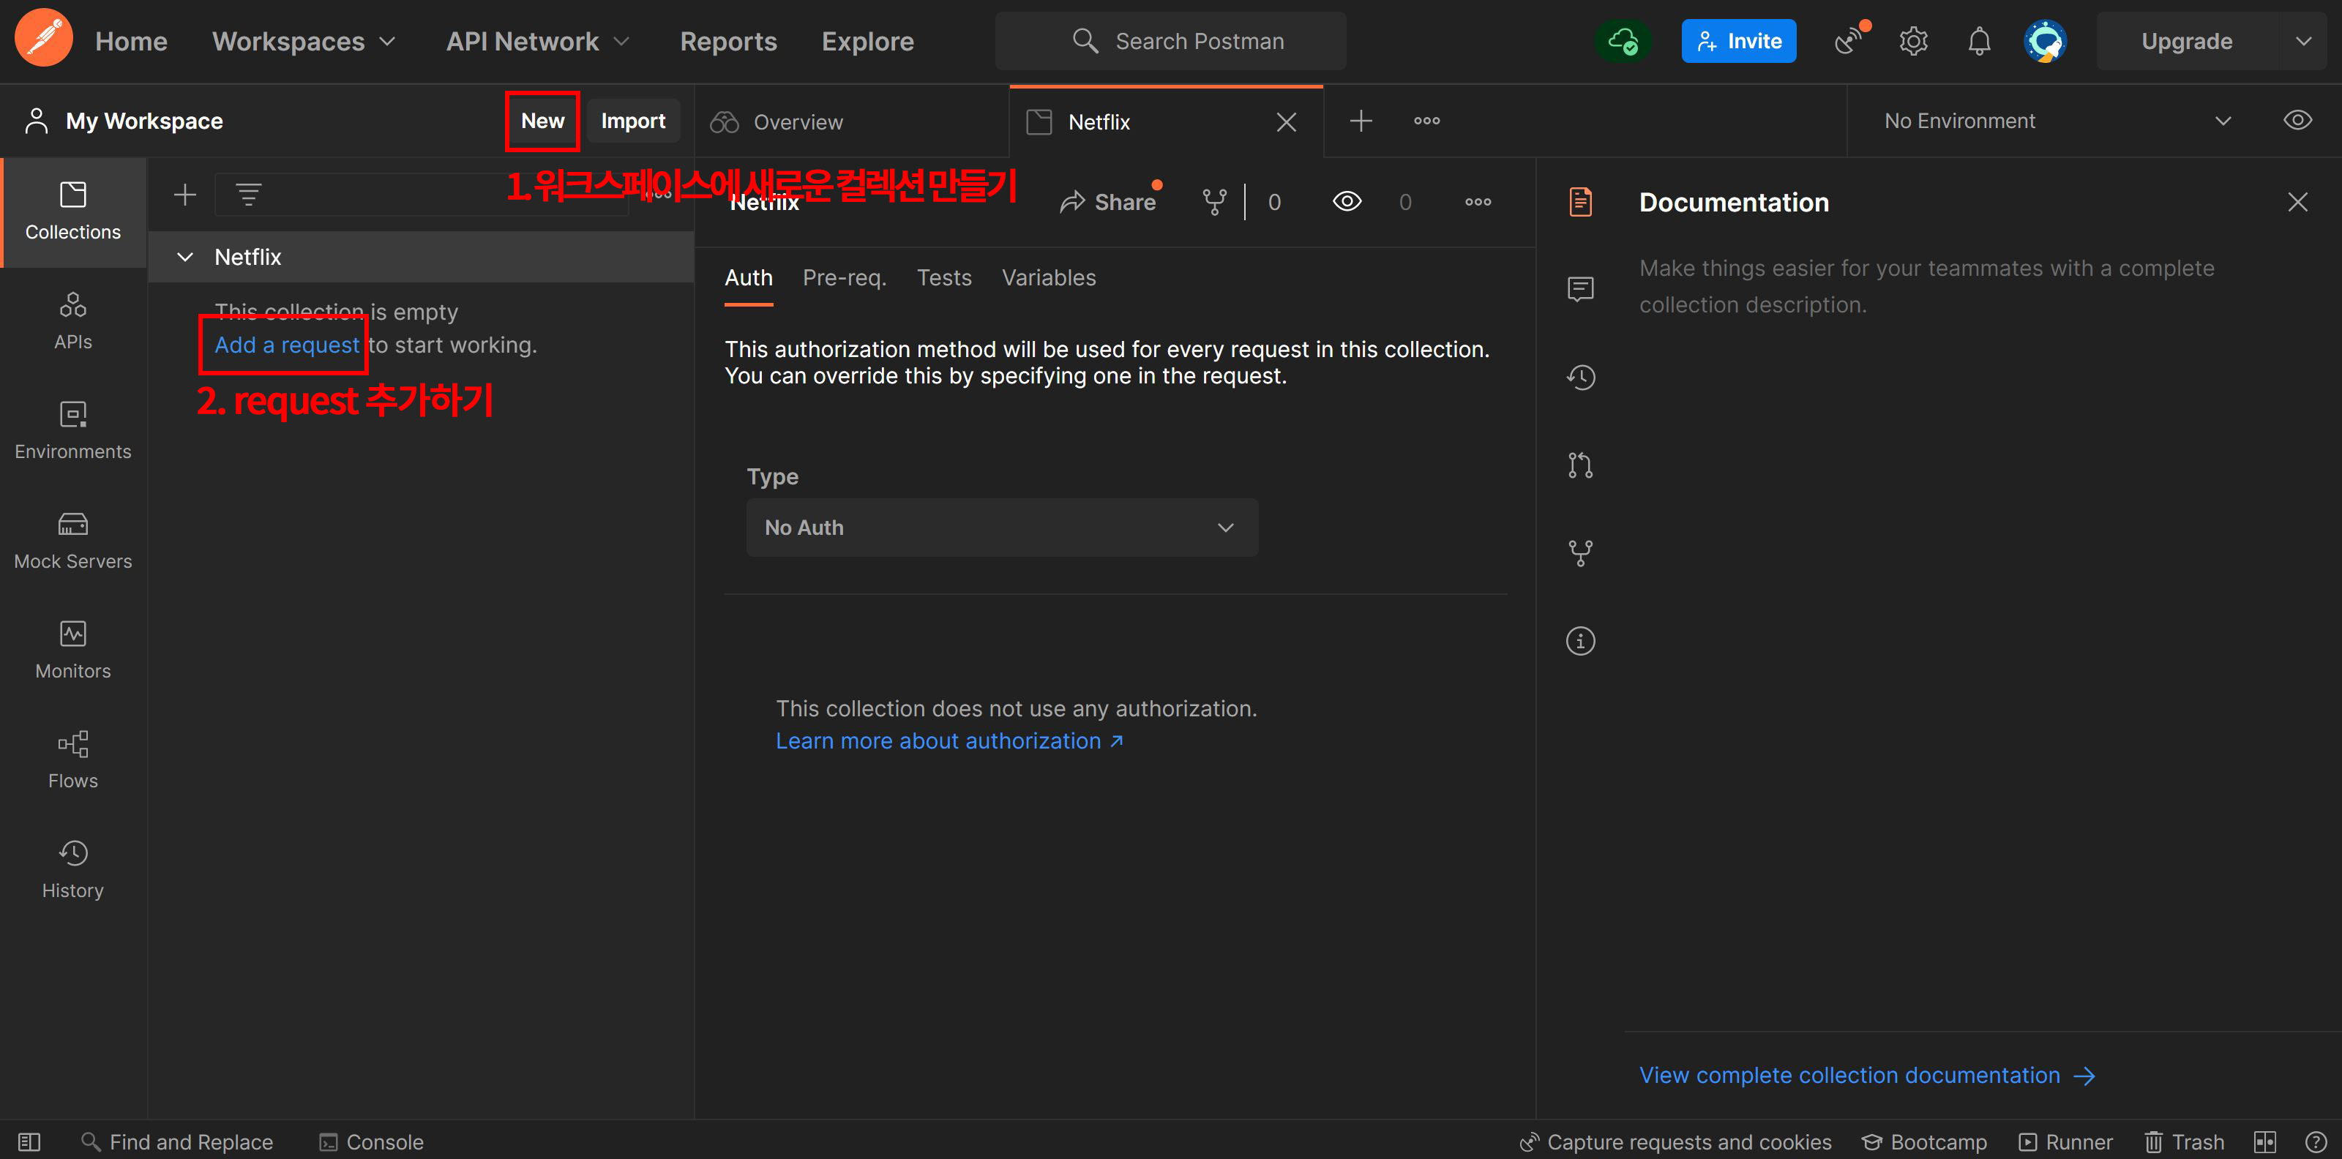Collapse the Netflix collection tree item
The width and height of the screenshot is (2342, 1159).
click(184, 258)
